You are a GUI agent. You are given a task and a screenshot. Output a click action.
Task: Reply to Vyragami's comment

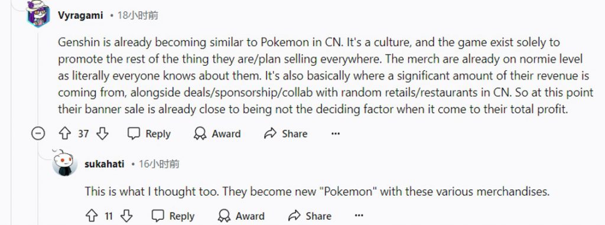[x=149, y=133]
